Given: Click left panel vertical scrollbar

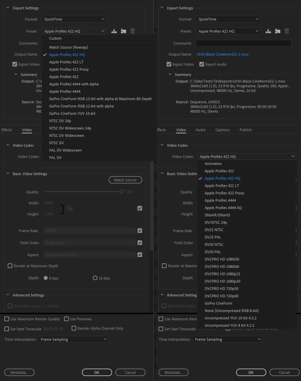Looking at the screenshot, I should pos(152,206).
